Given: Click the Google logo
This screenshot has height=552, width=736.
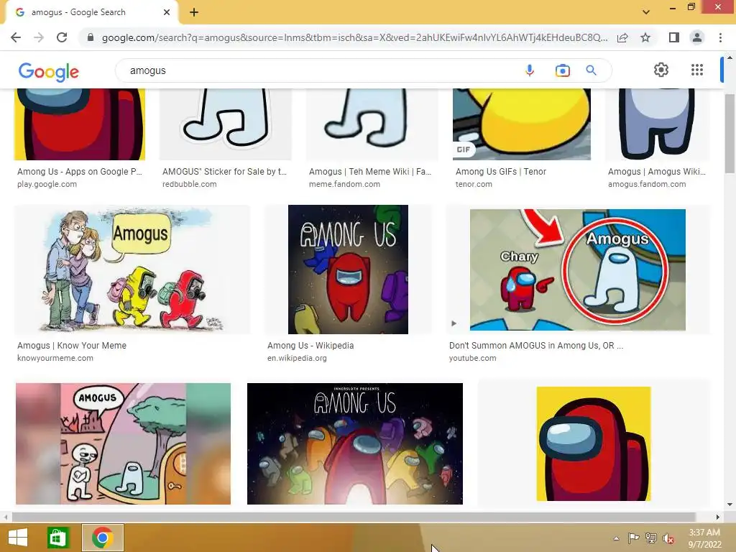Looking at the screenshot, I should coord(49,72).
